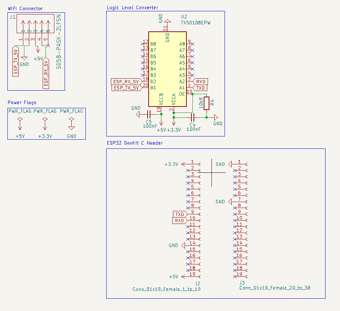The width and height of the screenshot is (340, 311).
Task: Select the GND symbol at J2 pin 14
Action: (x=183, y=245)
